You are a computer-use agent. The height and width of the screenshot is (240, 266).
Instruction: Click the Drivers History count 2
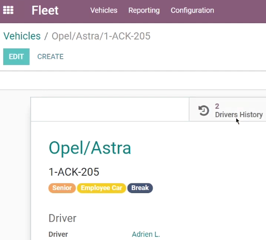point(217,106)
